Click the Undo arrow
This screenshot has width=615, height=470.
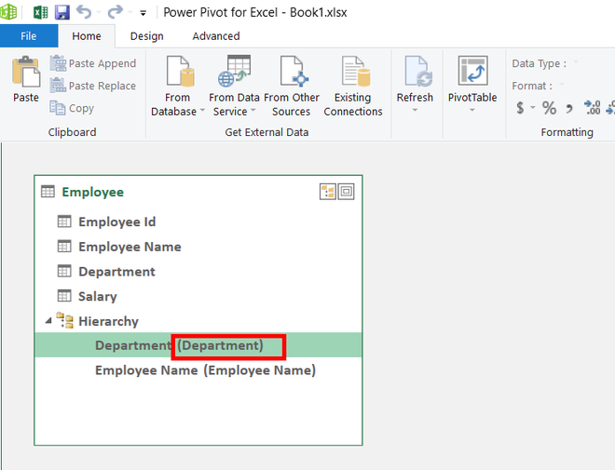(x=84, y=12)
